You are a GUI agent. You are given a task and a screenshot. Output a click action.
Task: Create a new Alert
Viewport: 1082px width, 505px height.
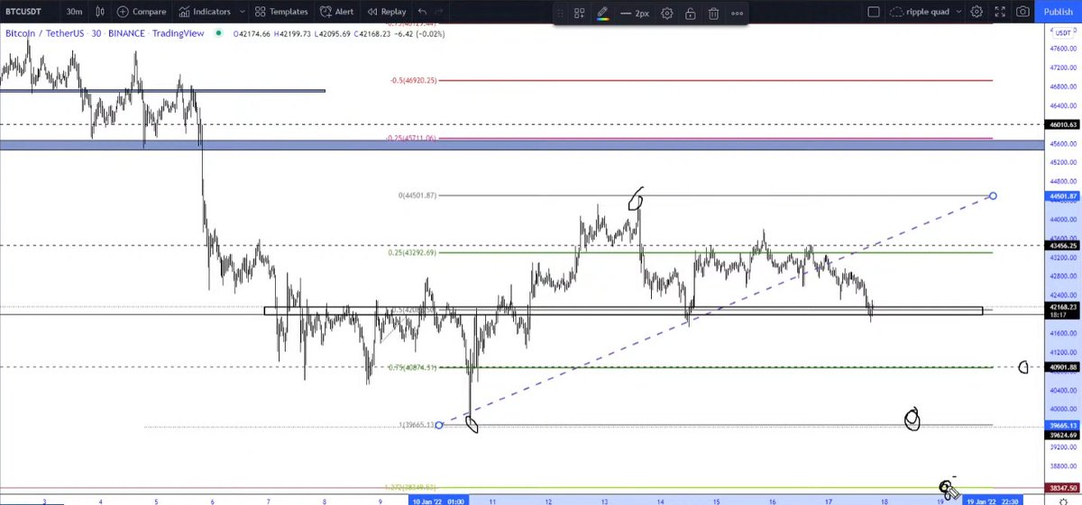tap(335, 12)
